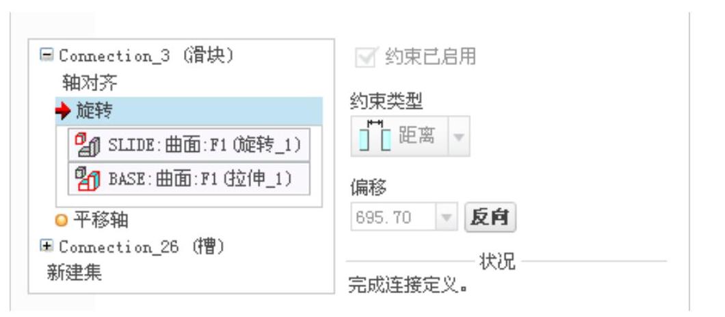The image size is (725, 317).
Task: Expand the Connection_26 (槽) node
Action: point(47,246)
